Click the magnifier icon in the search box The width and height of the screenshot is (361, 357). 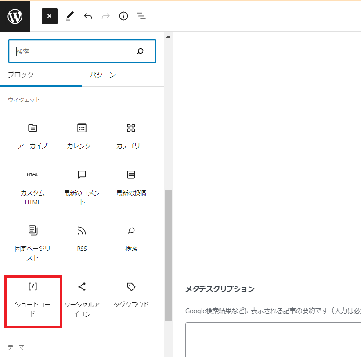pyautogui.click(x=140, y=51)
